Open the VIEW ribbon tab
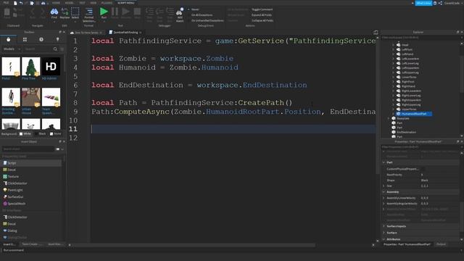Screen dimensions: 464x261 94,3
